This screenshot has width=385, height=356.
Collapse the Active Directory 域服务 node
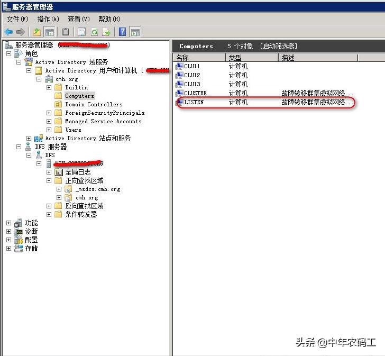coord(19,62)
